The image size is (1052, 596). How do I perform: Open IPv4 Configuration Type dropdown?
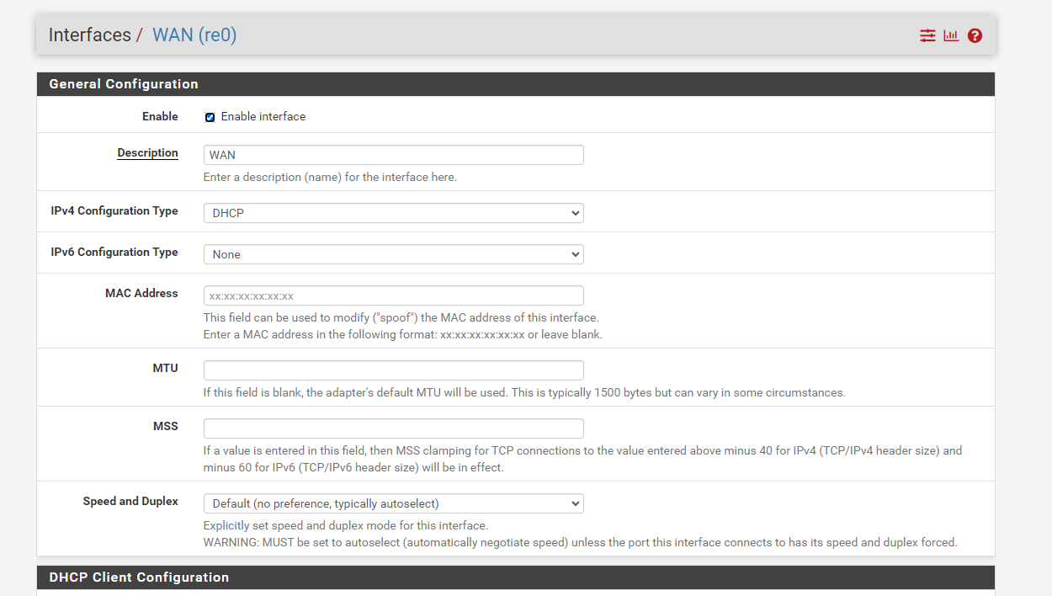[394, 213]
